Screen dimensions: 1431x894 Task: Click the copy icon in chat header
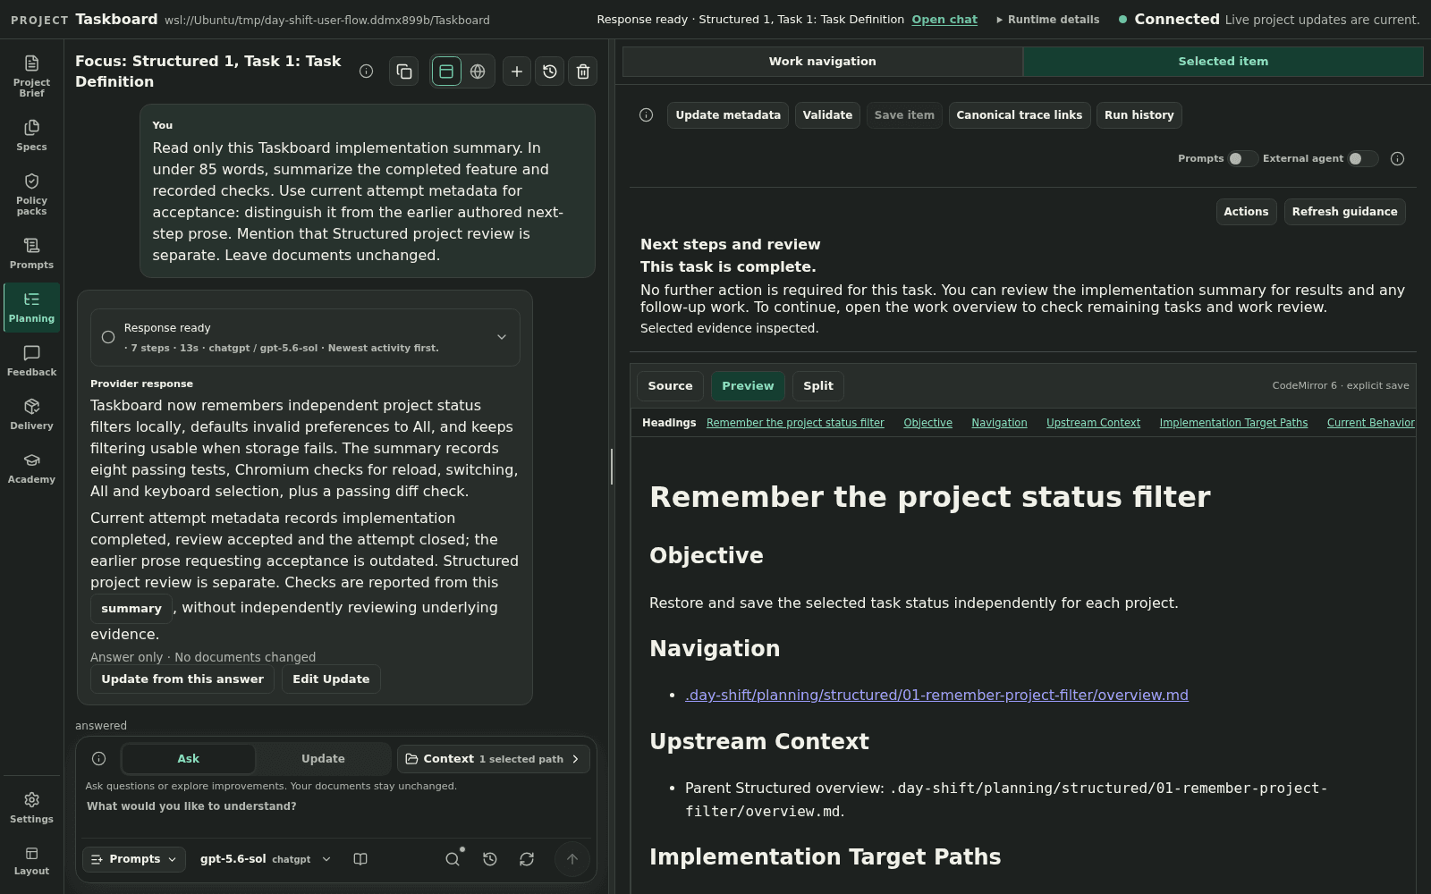(404, 72)
